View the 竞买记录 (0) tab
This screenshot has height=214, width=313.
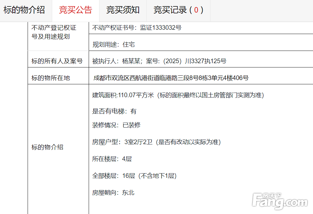click(178, 10)
